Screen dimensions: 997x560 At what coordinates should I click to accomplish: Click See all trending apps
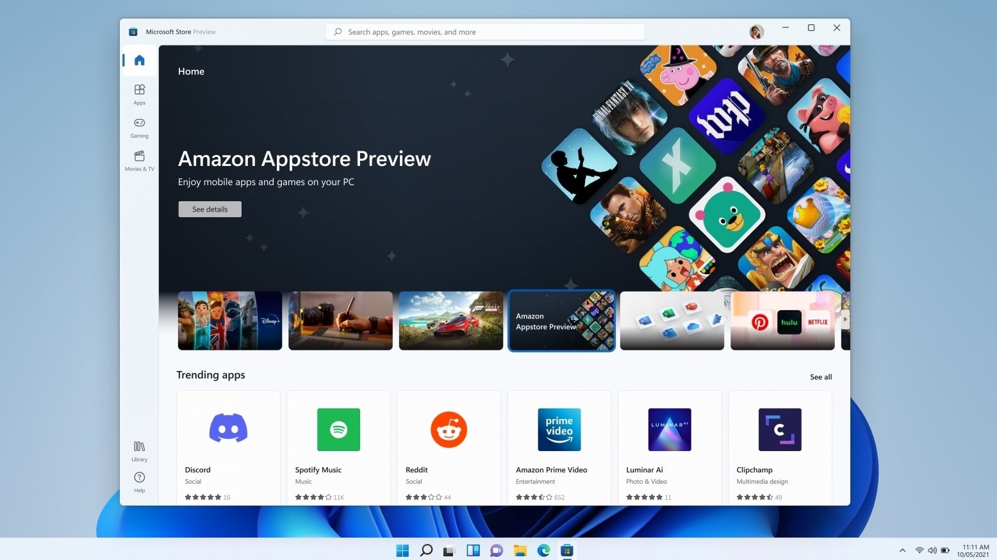pos(820,377)
